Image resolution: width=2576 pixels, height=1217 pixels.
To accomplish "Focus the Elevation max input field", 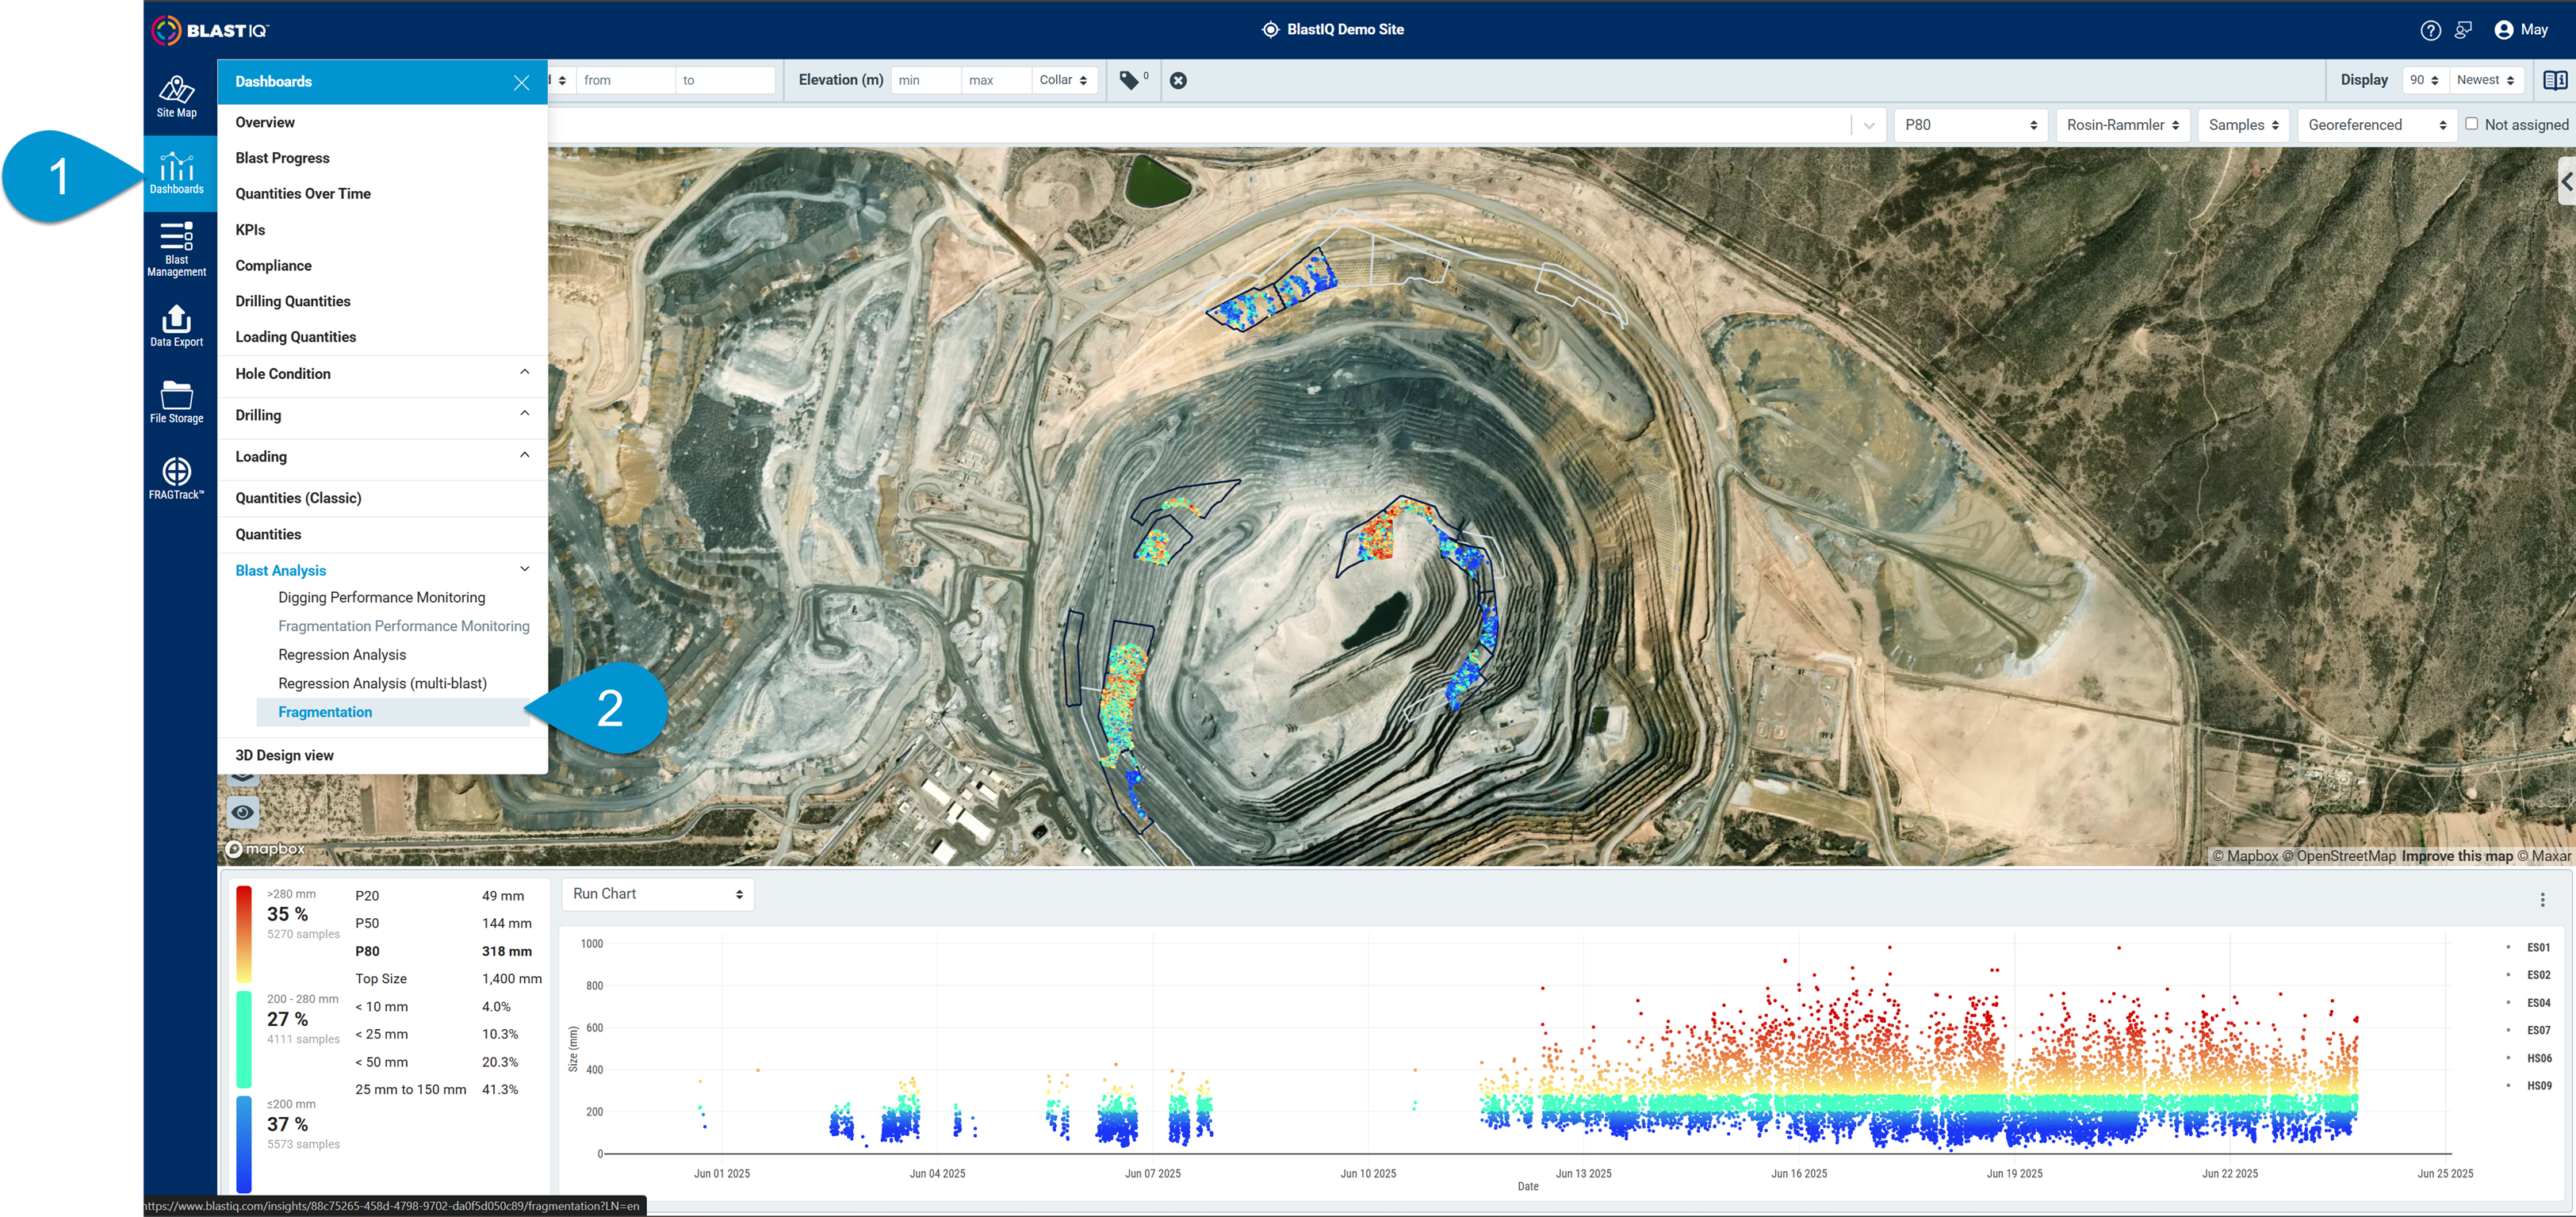I will tap(996, 80).
